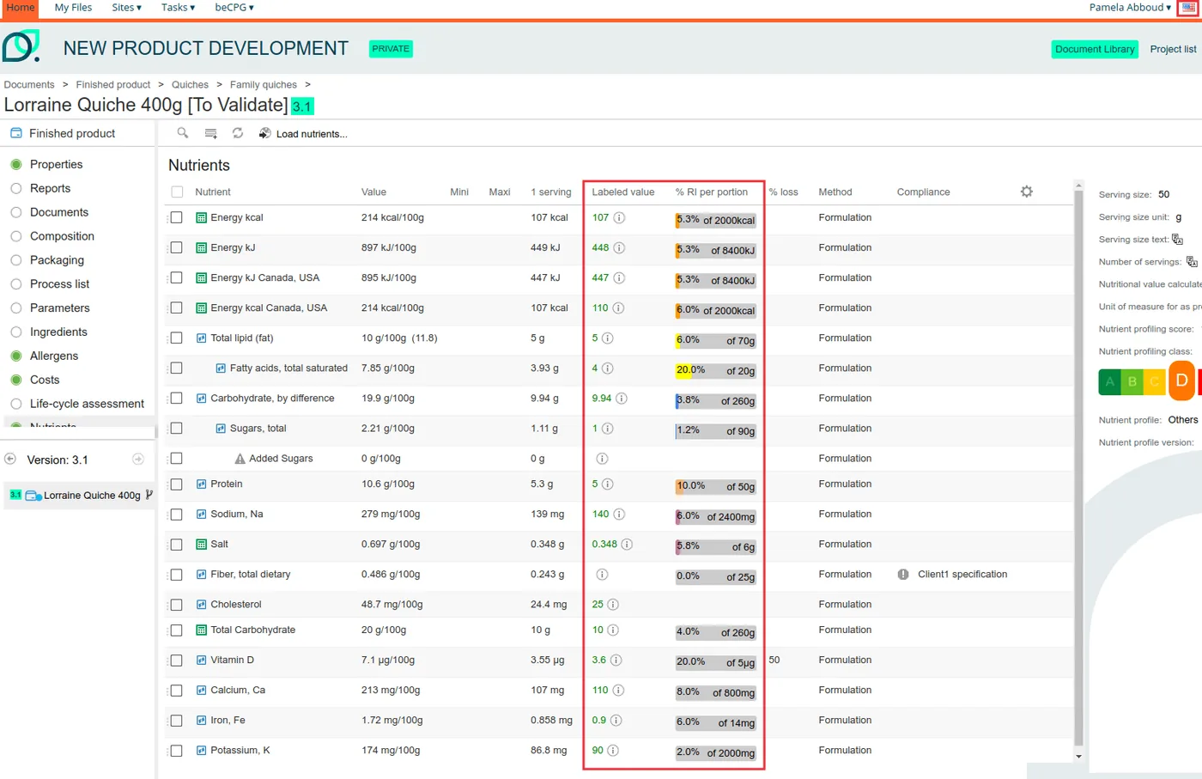Click the beCPG logo beside the site title
The height and width of the screenshot is (779, 1202).
tap(21, 46)
